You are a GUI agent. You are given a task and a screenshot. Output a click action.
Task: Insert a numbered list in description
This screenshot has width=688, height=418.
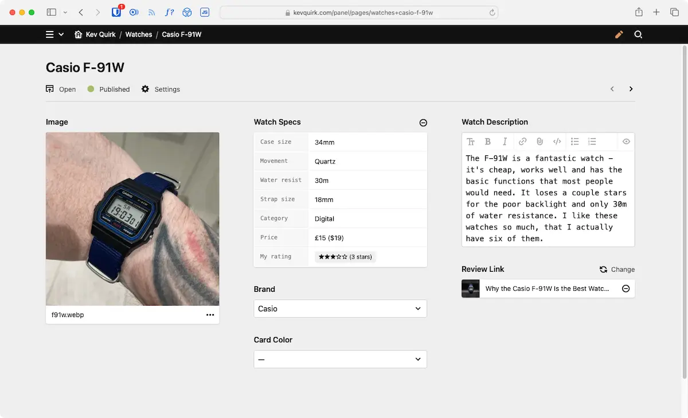tap(592, 142)
